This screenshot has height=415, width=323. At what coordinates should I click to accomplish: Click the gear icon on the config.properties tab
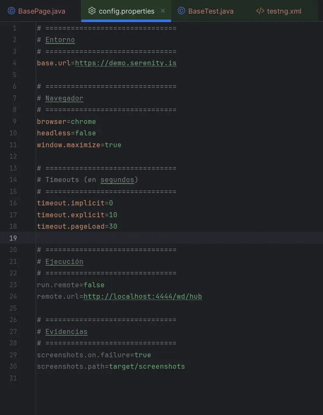pos(92,11)
